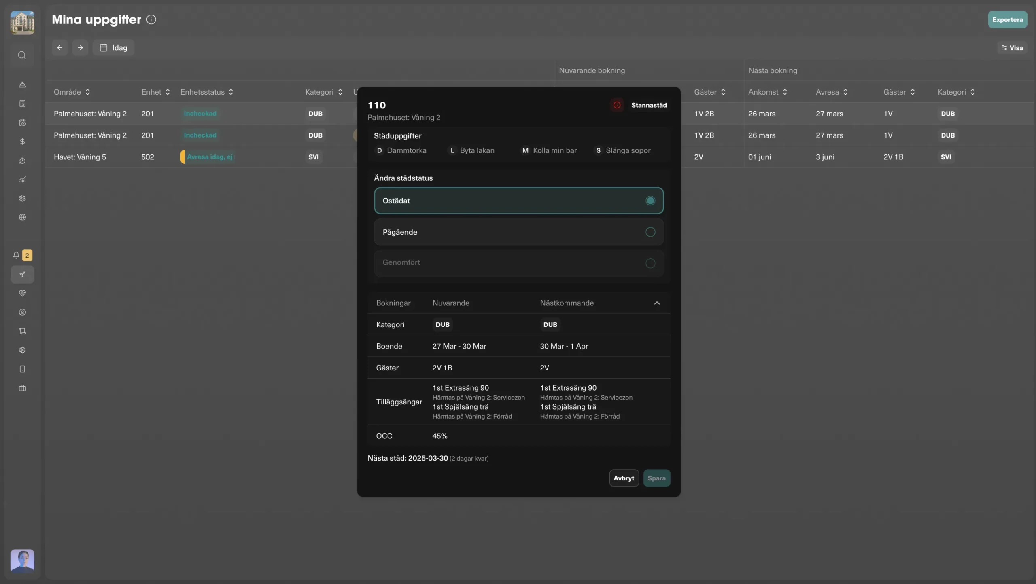
Task: Select the Pågående cleaning status
Action: pyautogui.click(x=650, y=232)
